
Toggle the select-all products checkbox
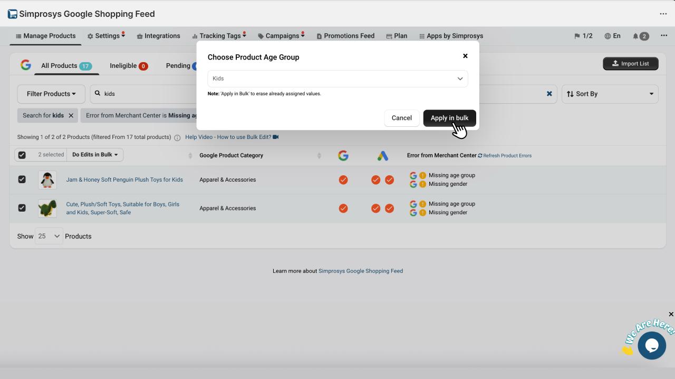22,155
